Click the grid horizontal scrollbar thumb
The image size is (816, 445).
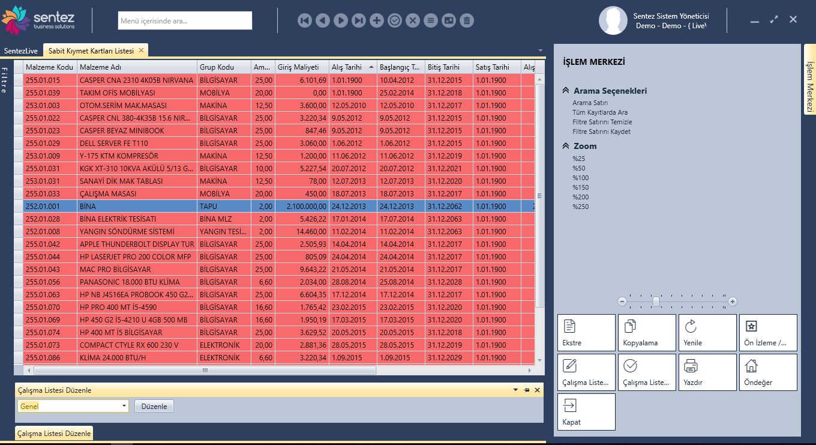pos(205,371)
